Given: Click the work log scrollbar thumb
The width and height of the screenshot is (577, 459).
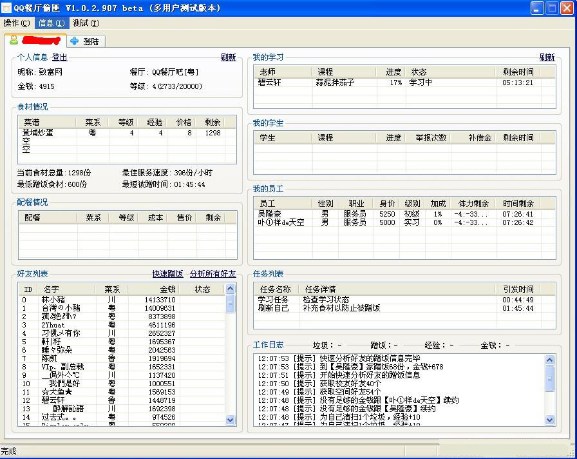Looking at the screenshot, I should (x=549, y=378).
